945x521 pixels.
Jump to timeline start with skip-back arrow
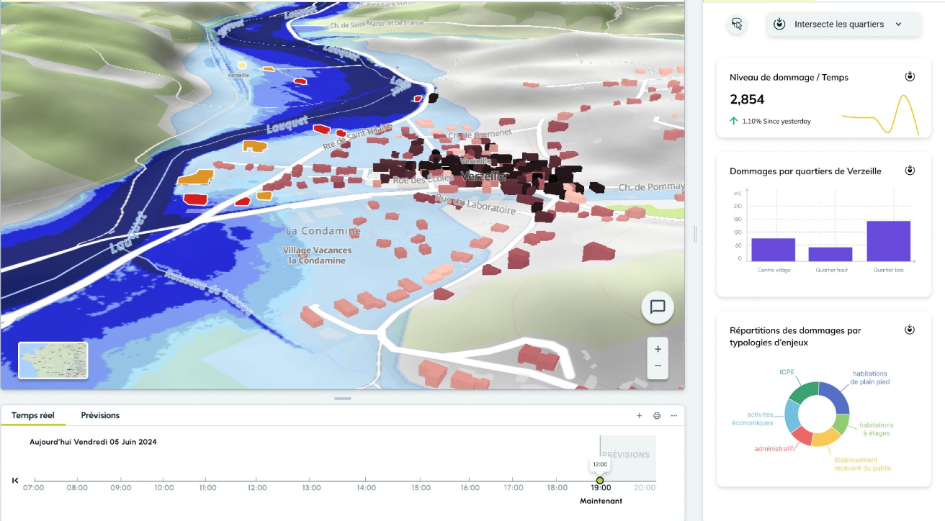[x=15, y=480]
